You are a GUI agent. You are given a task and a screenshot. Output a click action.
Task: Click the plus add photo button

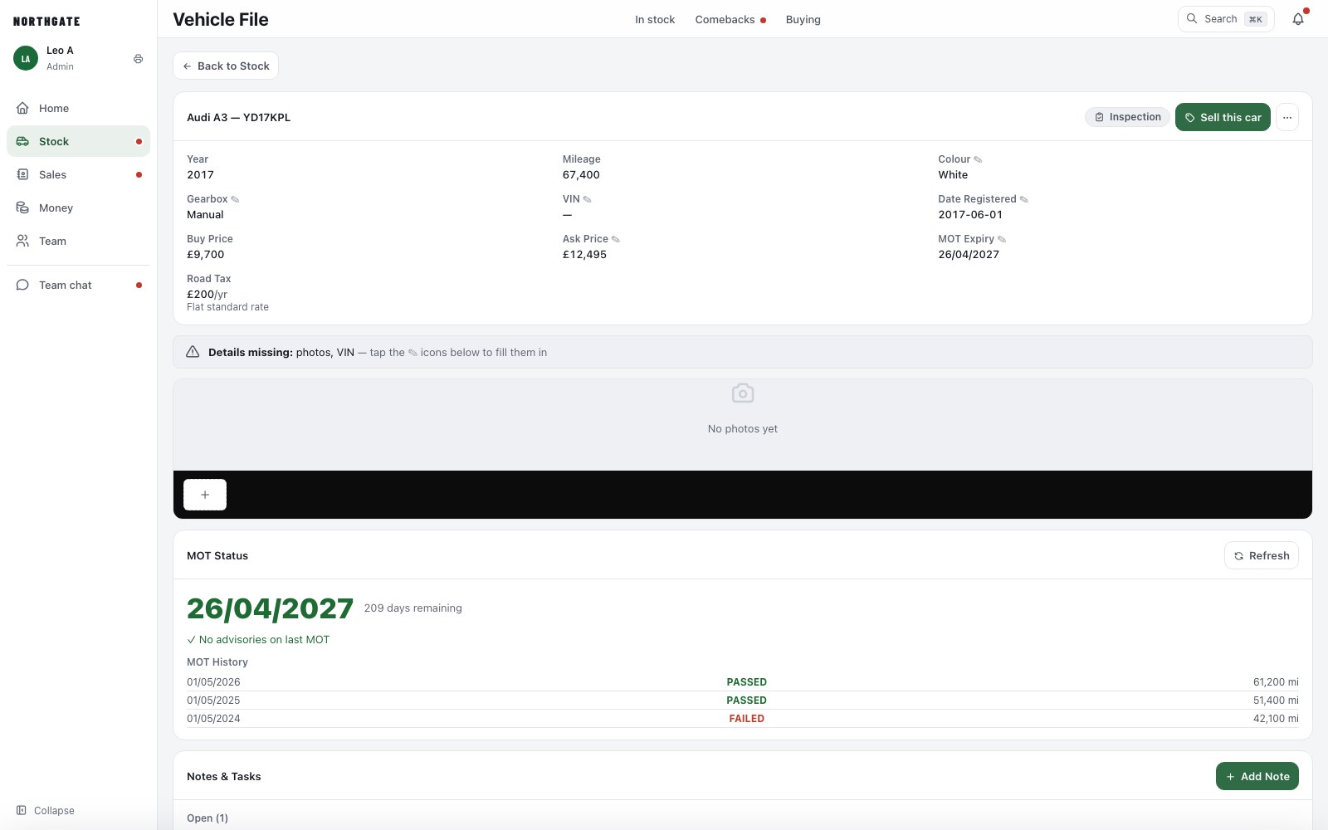205,495
